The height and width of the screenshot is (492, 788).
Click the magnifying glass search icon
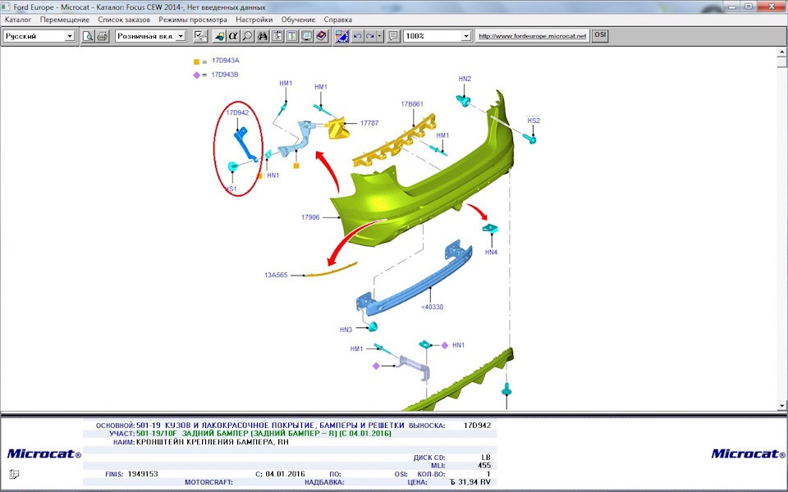coord(247,36)
